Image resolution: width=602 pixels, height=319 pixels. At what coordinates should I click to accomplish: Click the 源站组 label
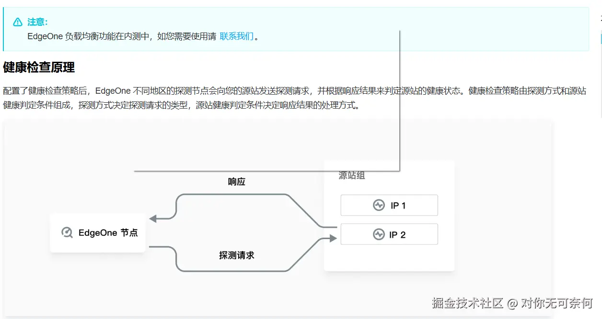click(352, 176)
